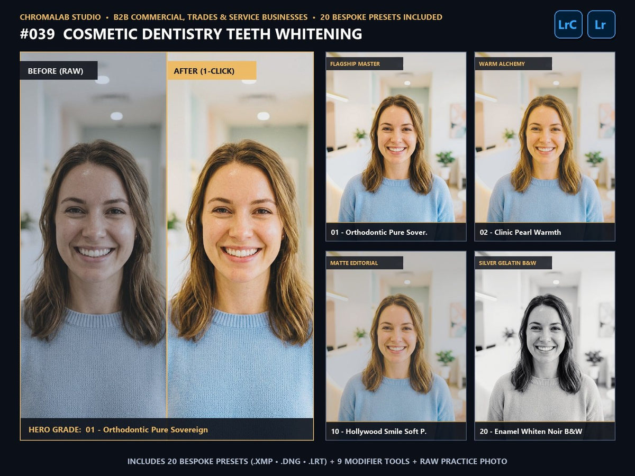Select the AFTER (1-CLICK) label
Image resolution: width=635 pixels, height=476 pixels.
[212, 71]
